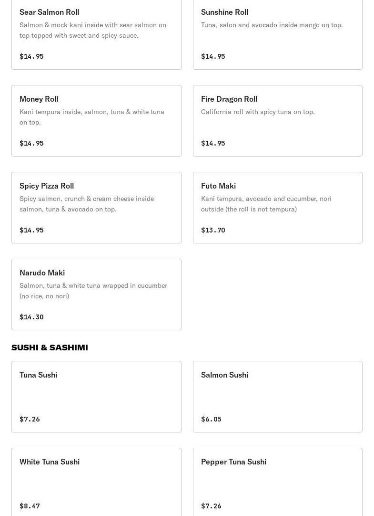374x516 pixels.
Task: Open the Narudo Maki item
Action: 96,295
